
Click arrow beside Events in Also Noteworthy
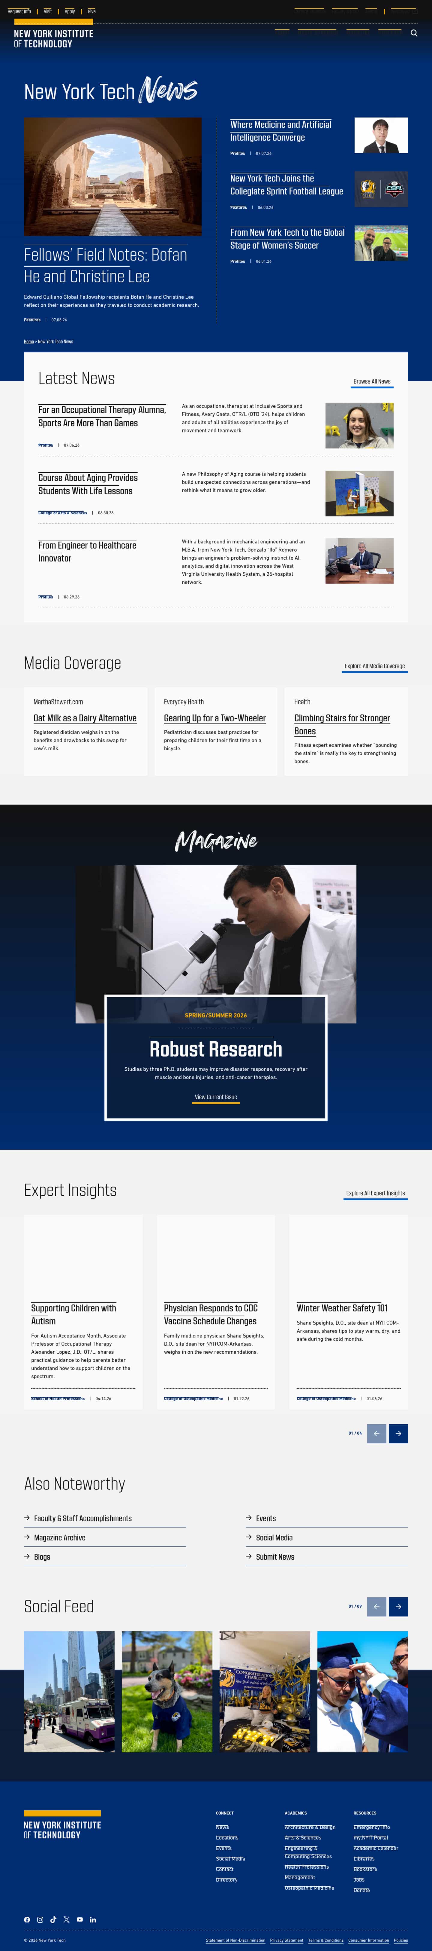click(249, 1518)
